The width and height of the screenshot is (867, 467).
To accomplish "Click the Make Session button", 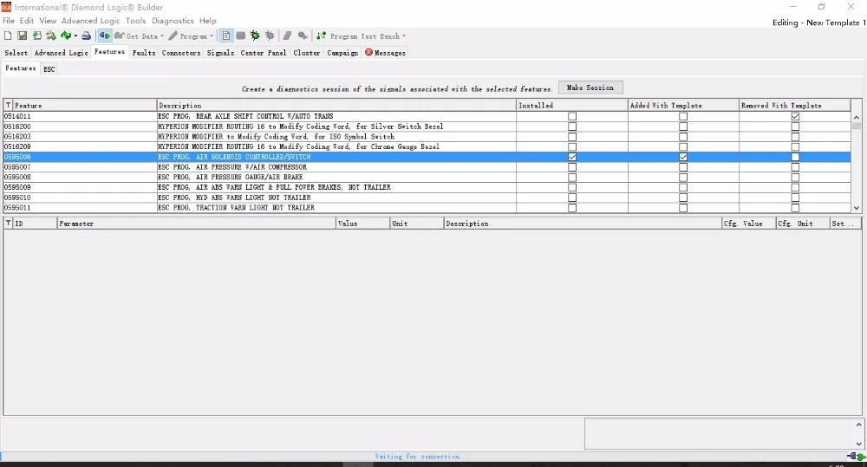I will point(590,88).
